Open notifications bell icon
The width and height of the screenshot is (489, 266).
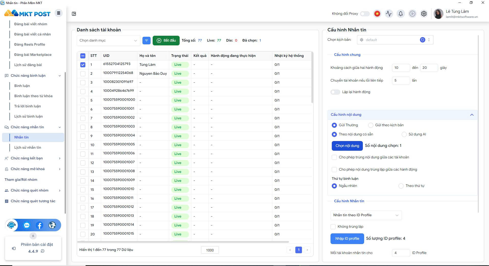pyautogui.click(x=401, y=14)
